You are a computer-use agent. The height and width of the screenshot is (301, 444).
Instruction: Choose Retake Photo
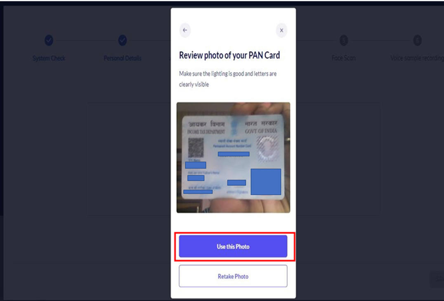pos(233,276)
